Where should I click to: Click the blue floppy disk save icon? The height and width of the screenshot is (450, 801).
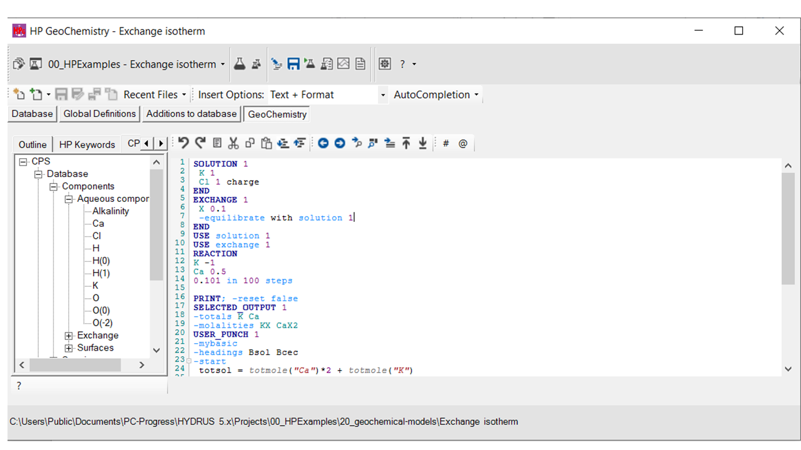pos(293,64)
